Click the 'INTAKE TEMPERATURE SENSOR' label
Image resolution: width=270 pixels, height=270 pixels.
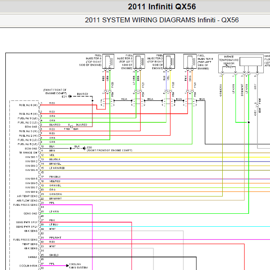point(229,60)
